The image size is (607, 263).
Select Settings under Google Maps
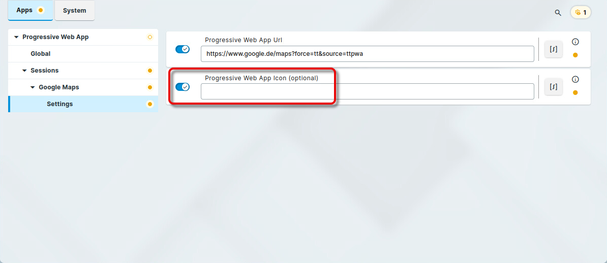(60, 104)
